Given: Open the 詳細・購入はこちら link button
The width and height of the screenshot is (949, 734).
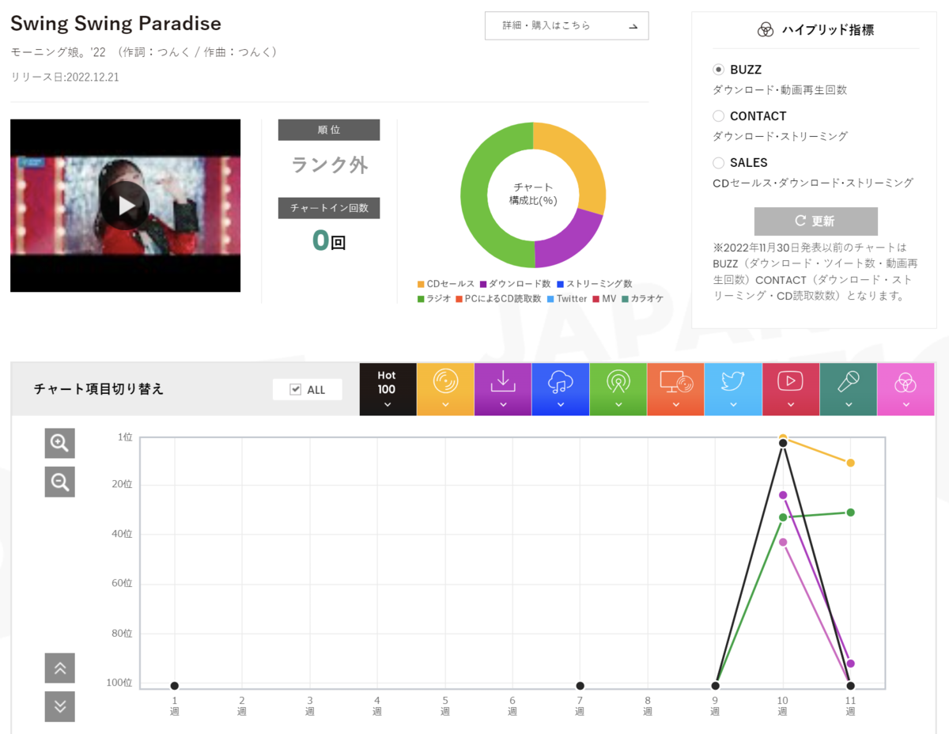Looking at the screenshot, I should tap(566, 25).
